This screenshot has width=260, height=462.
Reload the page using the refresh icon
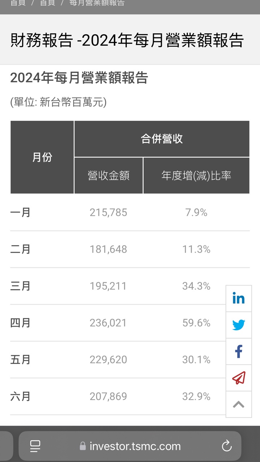226,446
